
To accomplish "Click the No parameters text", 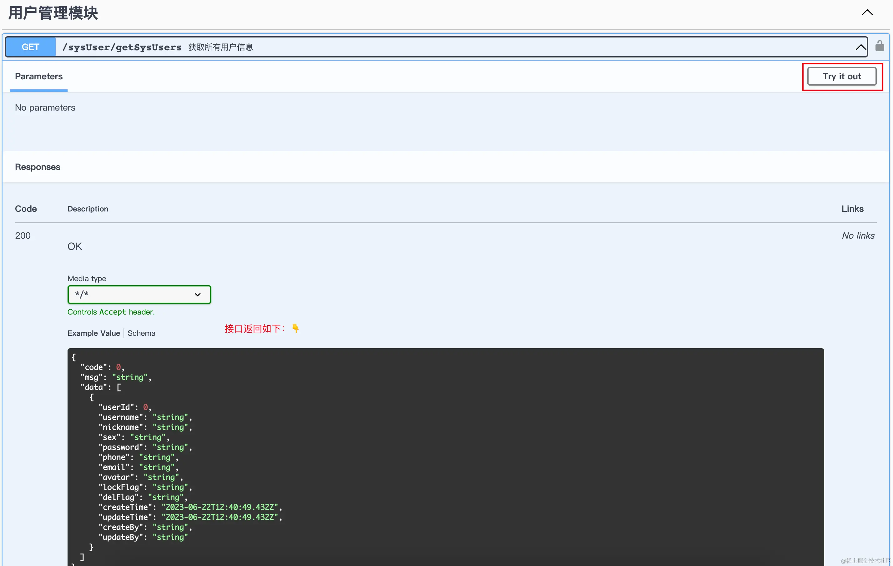I will pos(45,107).
